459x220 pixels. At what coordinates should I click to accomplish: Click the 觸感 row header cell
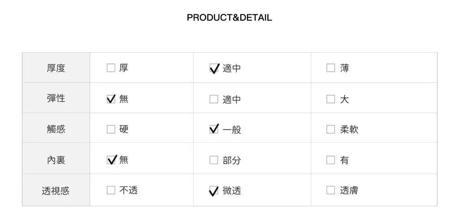56,129
